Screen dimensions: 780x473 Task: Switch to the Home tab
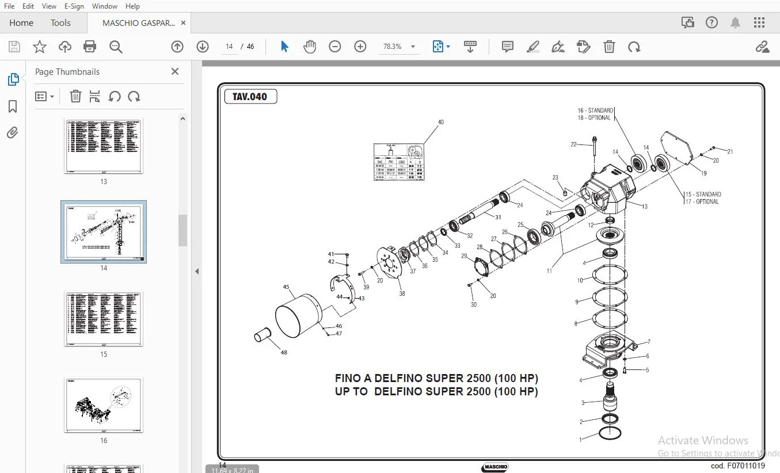coord(21,23)
